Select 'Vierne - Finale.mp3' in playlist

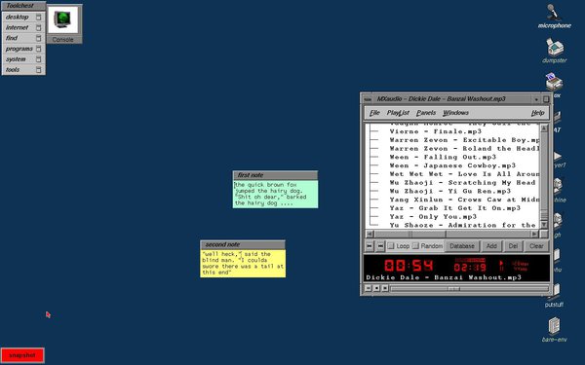click(436, 131)
